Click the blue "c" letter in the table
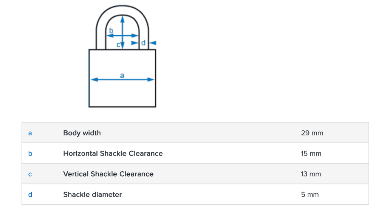The image size is (387, 221). pyautogui.click(x=30, y=174)
